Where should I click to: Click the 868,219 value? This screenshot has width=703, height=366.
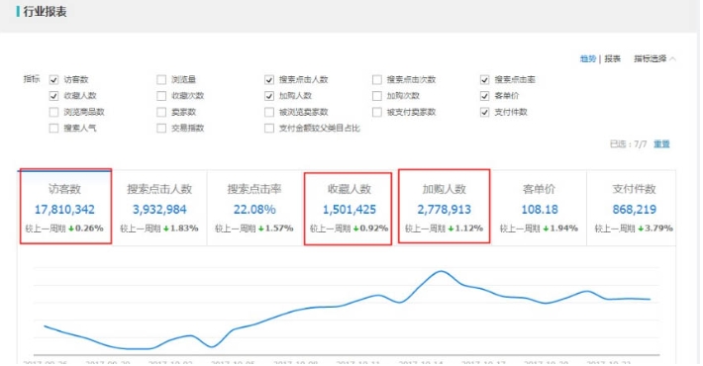[x=635, y=209]
